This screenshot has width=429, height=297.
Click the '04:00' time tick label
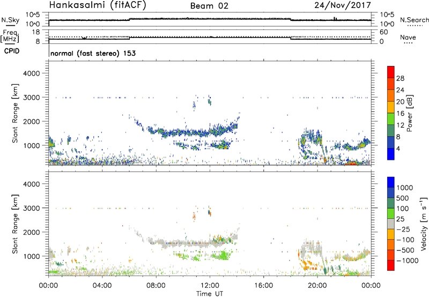pyautogui.click(x=102, y=286)
